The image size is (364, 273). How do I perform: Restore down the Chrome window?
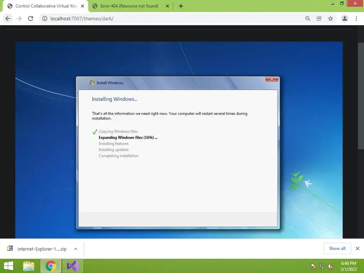coord(342,4)
